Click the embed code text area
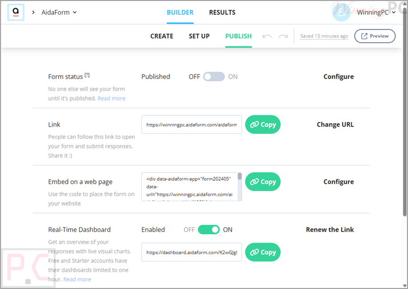 click(x=189, y=187)
